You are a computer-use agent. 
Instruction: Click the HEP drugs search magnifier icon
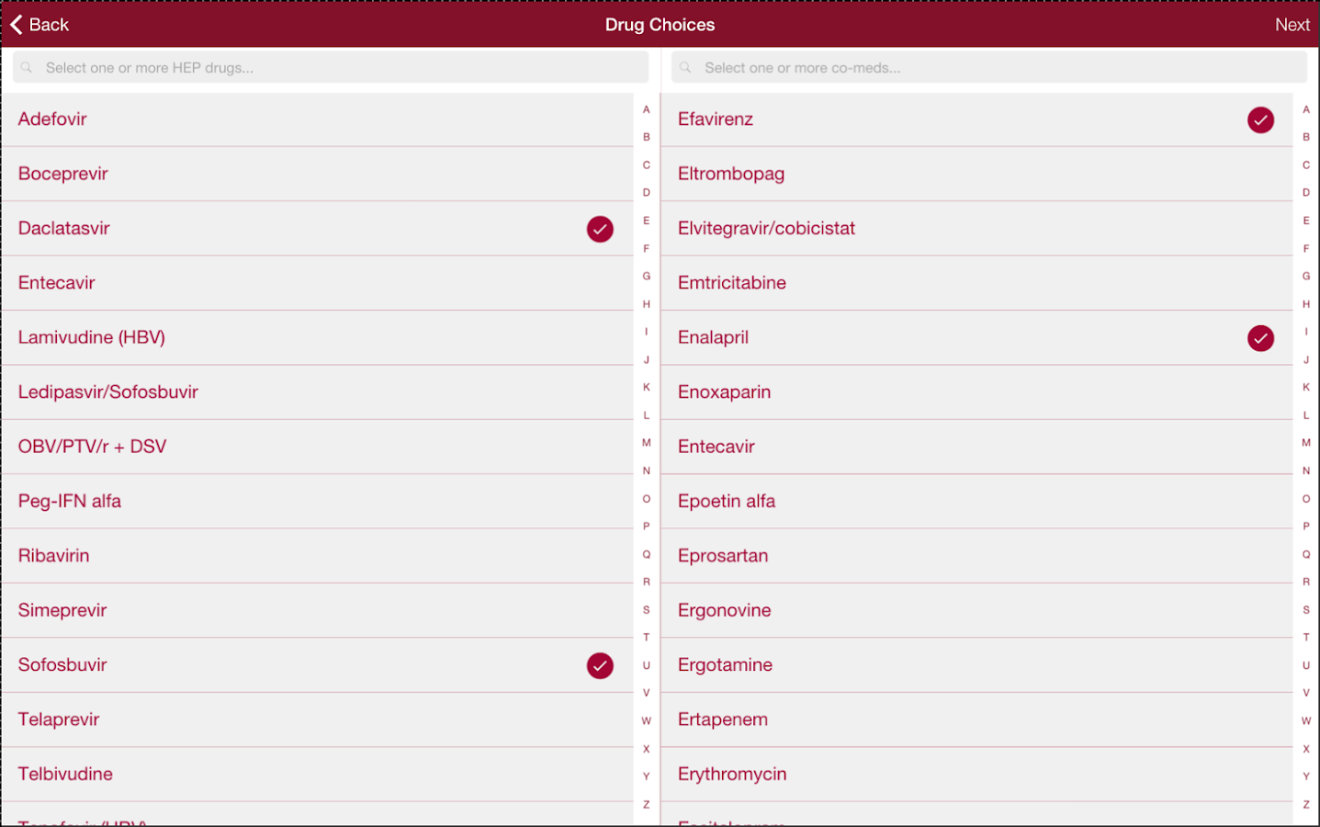tap(27, 68)
